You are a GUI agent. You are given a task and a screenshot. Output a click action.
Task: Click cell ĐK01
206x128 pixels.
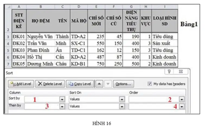pos(19,36)
